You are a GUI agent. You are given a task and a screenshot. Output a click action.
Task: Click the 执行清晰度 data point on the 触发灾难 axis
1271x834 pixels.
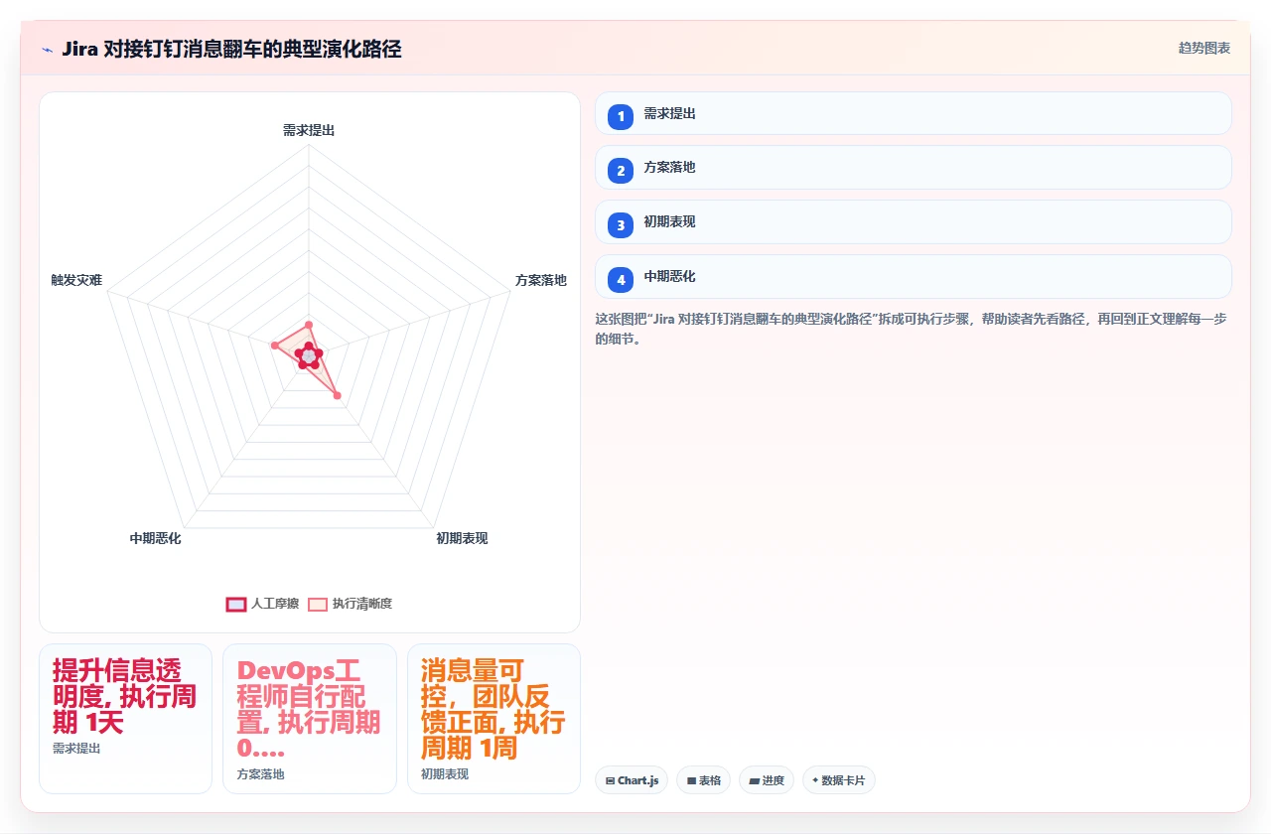(274, 345)
